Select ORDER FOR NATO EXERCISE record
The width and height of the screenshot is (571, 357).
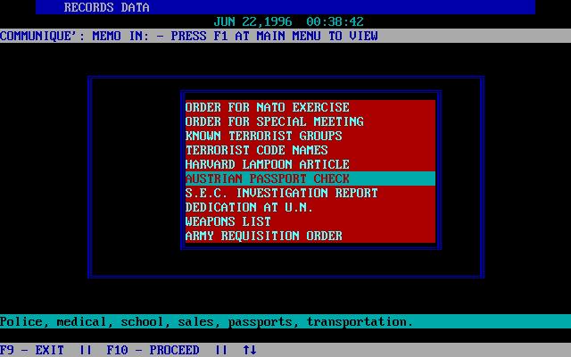pos(310,107)
